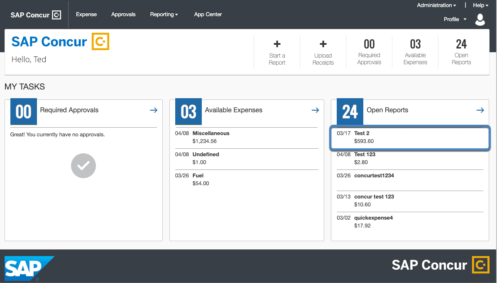Open the Open Reports list via arrow icon
Screen dimensions: 497x283
[480, 110]
